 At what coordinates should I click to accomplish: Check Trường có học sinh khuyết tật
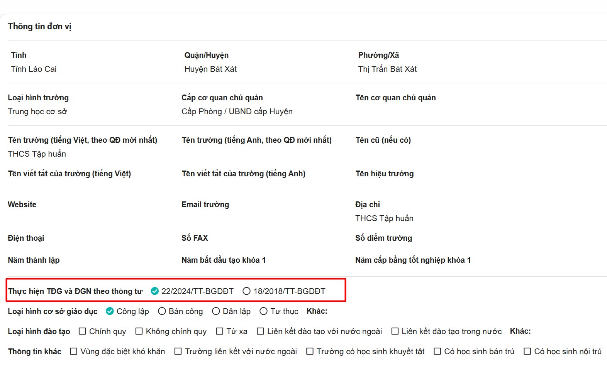click(310, 351)
